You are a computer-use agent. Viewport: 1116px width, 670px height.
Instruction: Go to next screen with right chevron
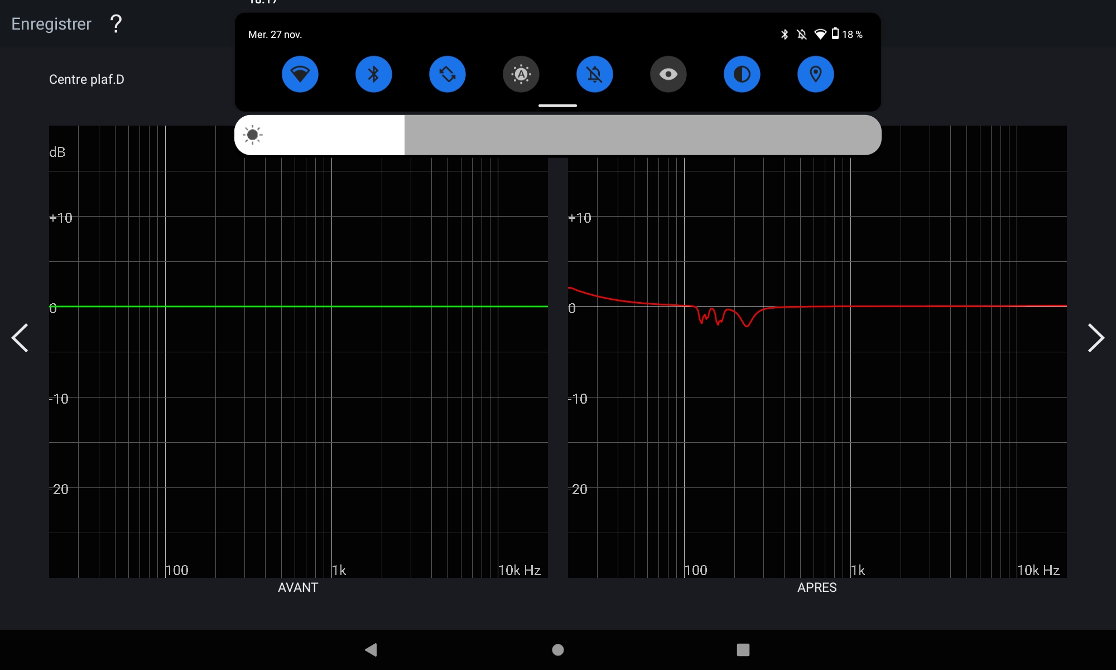pos(1095,338)
